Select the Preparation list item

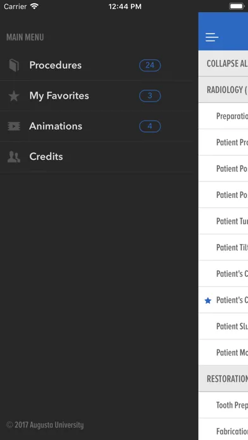click(223, 116)
